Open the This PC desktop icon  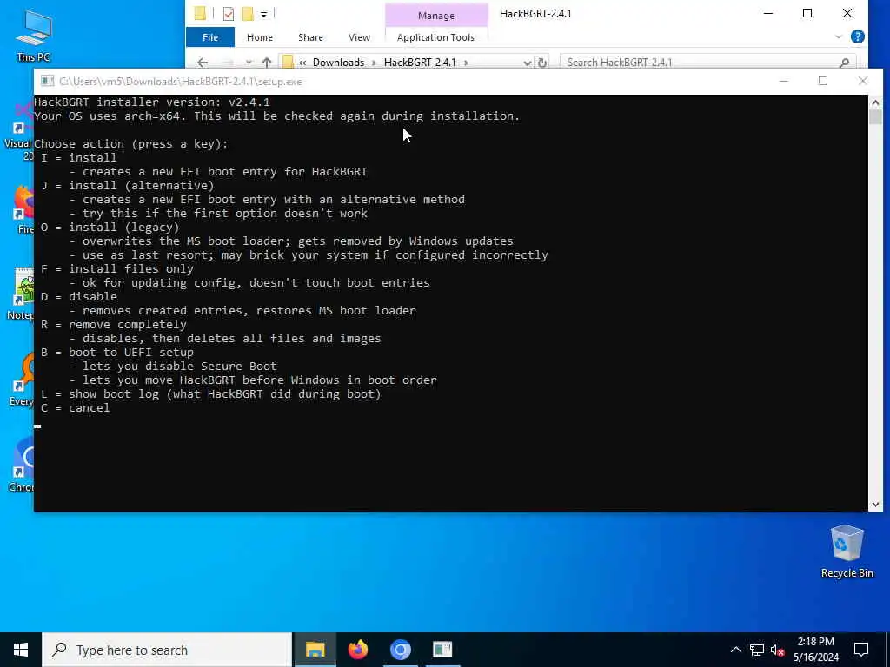[x=34, y=35]
